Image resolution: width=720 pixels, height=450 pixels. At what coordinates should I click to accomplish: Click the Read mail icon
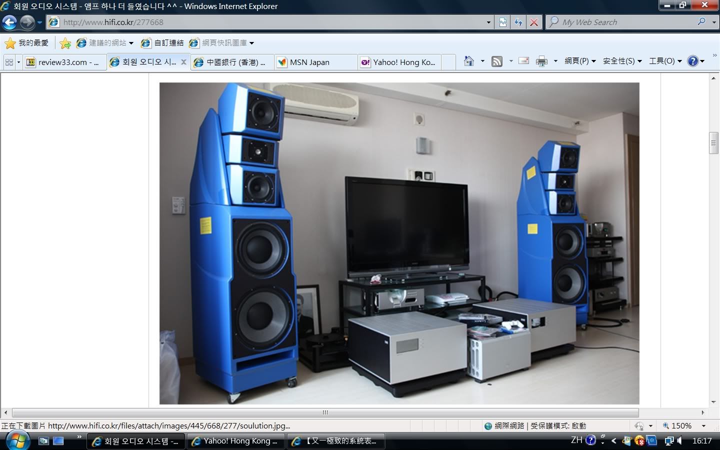click(x=523, y=61)
